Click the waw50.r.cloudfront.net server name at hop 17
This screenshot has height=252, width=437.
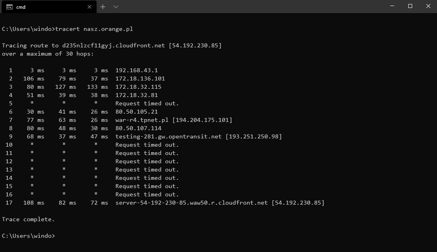(x=192, y=203)
